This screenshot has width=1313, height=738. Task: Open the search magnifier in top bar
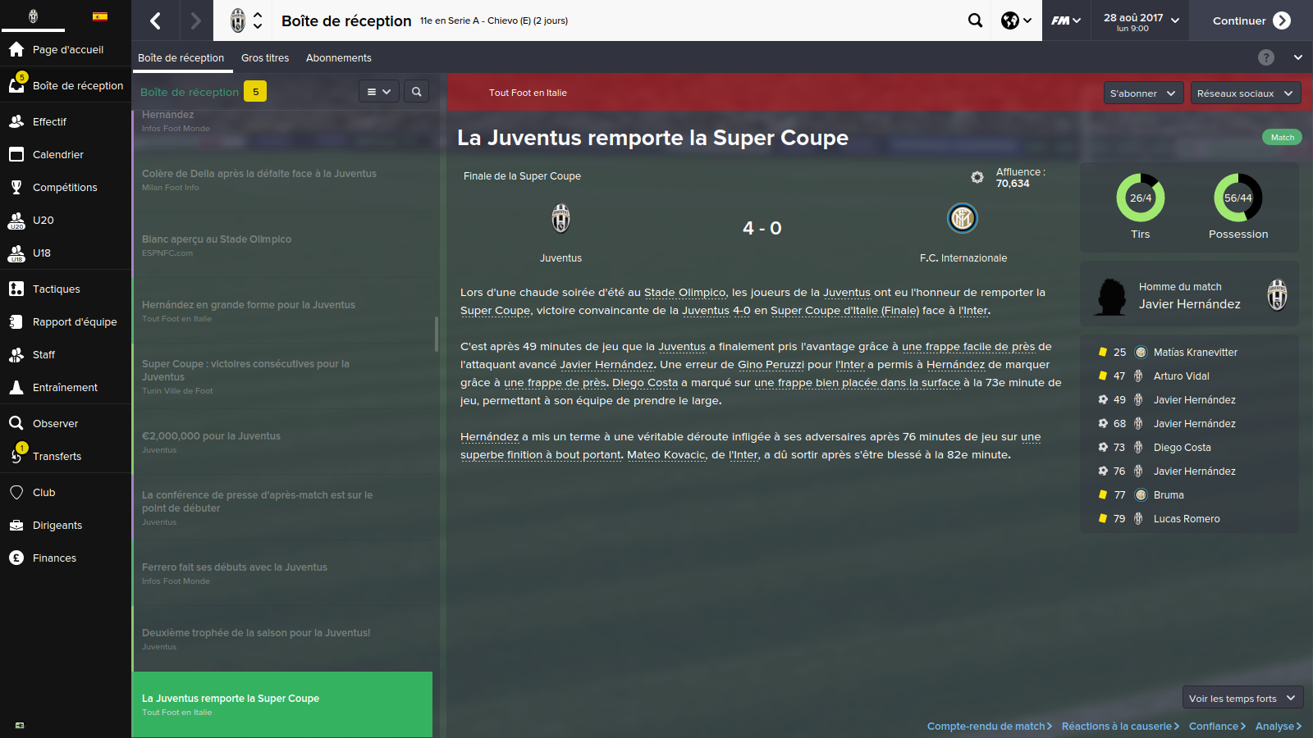pos(975,20)
